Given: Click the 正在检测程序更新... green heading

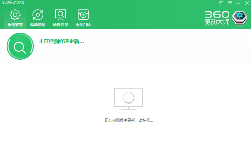Looking at the screenshot, I should [61, 41].
